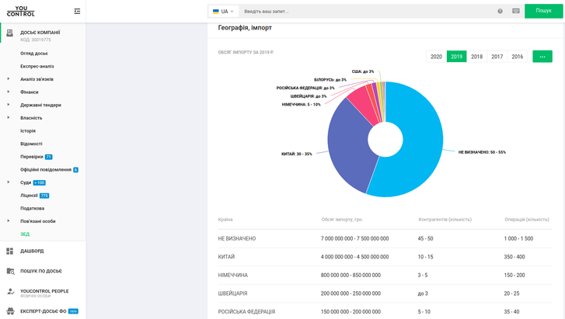565x319 pixels.
Task: Open the green more-options button
Action: point(542,57)
